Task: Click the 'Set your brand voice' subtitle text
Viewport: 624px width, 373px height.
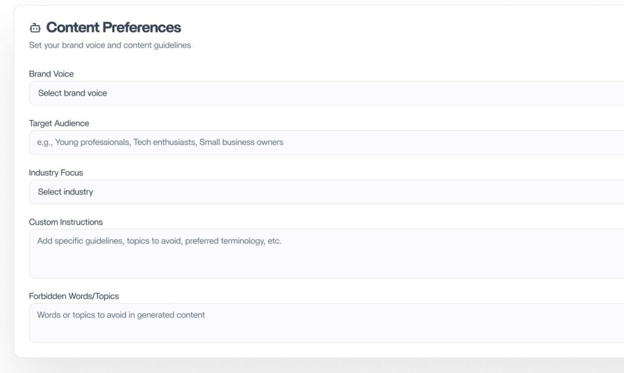Action: tap(110, 45)
